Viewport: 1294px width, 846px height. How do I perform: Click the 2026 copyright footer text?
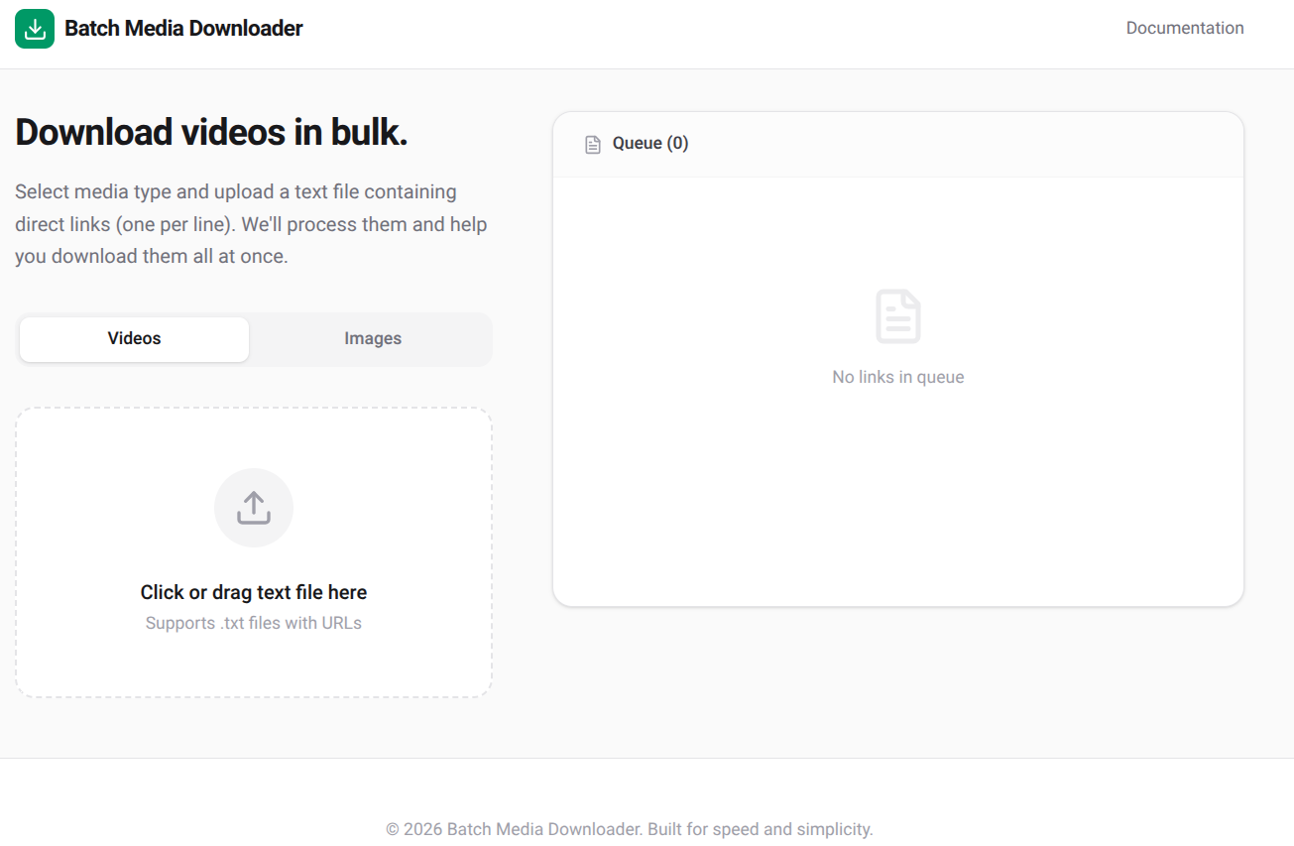point(630,829)
